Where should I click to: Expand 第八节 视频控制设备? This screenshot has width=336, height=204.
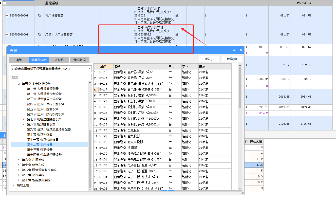click(x=24, y=124)
